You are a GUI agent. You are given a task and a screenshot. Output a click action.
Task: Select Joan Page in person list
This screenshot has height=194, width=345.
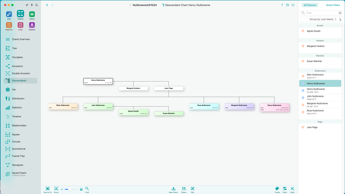[320, 128]
